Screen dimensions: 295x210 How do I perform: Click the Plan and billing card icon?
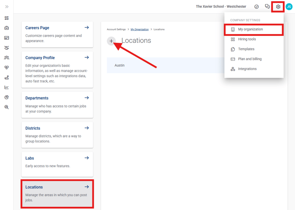click(x=233, y=59)
